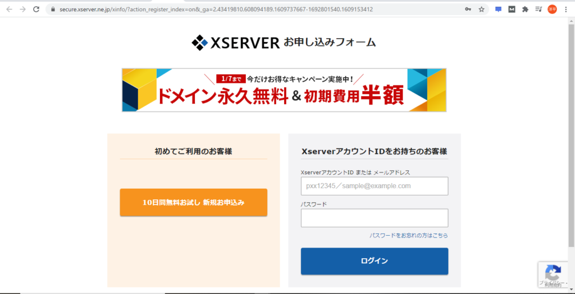Click the お申し込みフォーム title text
This screenshot has height=294, width=575.
330,43
